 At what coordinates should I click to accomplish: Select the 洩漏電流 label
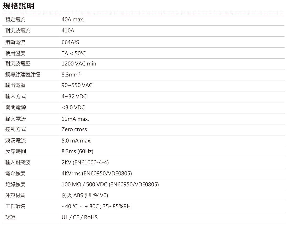click(x=15, y=141)
